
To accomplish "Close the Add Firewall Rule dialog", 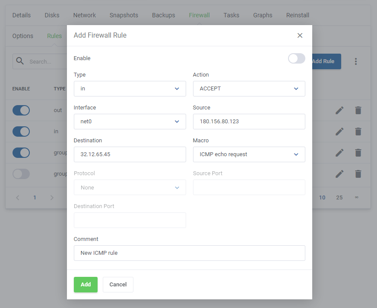I will pyautogui.click(x=300, y=35).
